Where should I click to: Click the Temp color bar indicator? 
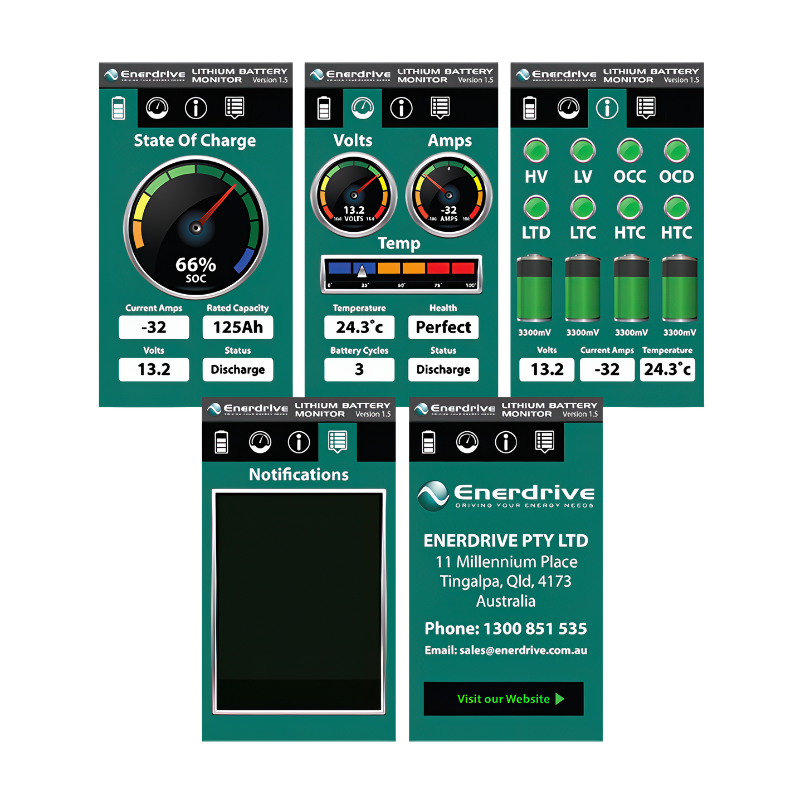pyautogui.click(x=401, y=274)
